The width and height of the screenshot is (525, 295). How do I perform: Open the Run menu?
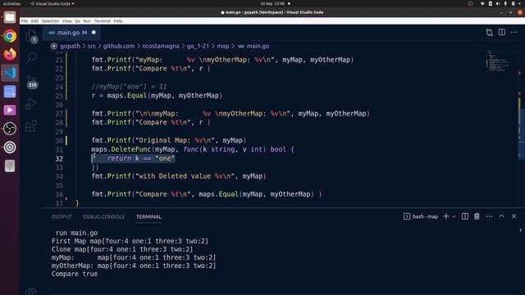pyautogui.click(x=87, y=21)
